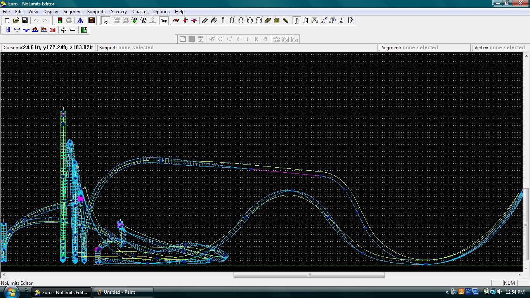Click the red and black force display icon
Screen dimensions: 530x298
pos(92,21)
